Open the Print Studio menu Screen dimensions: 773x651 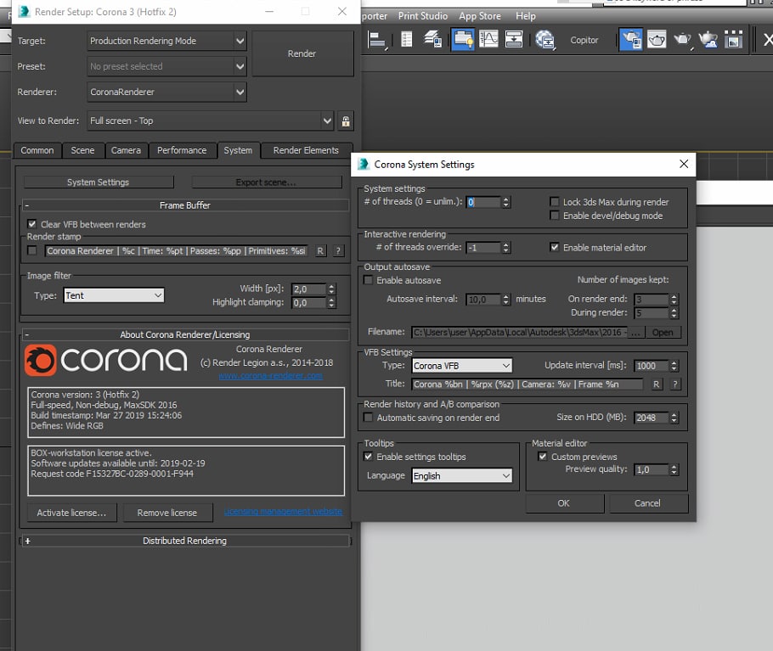422,16
